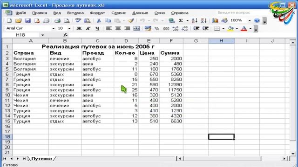Run the spelling check
The image size is (298, 167).
point(78,20)
